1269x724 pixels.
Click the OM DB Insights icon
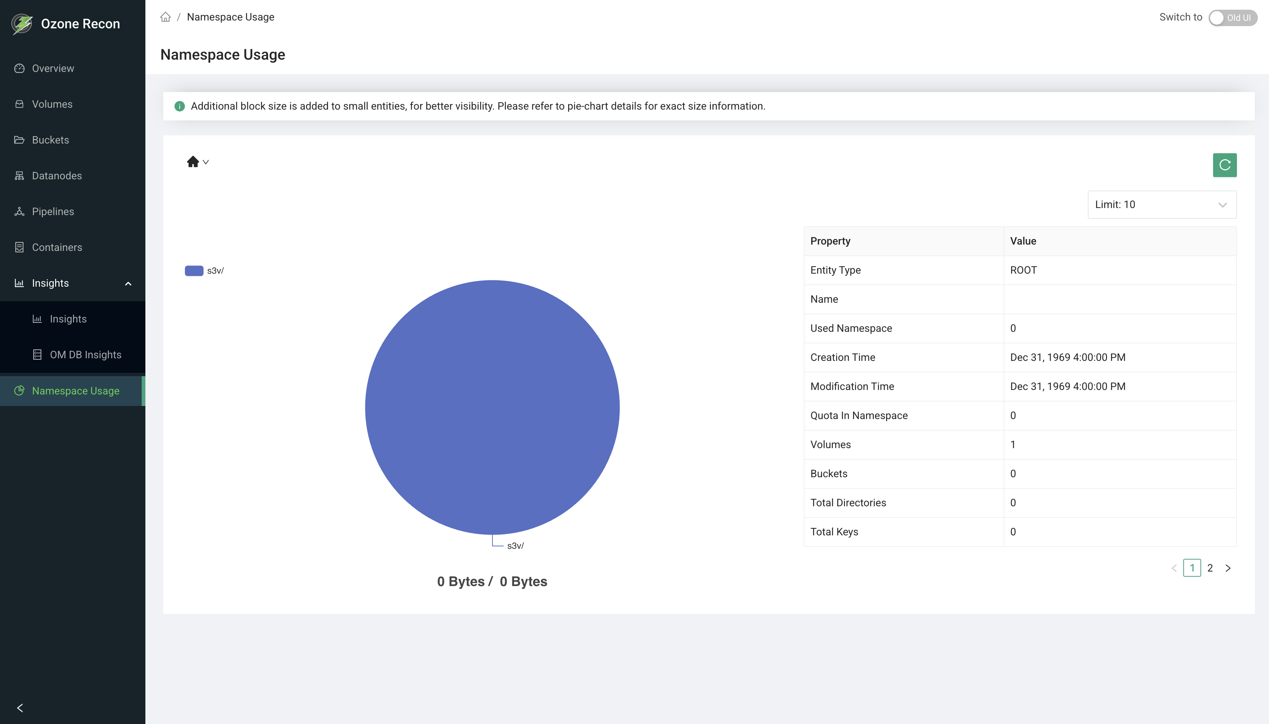[x=37, y=355]
